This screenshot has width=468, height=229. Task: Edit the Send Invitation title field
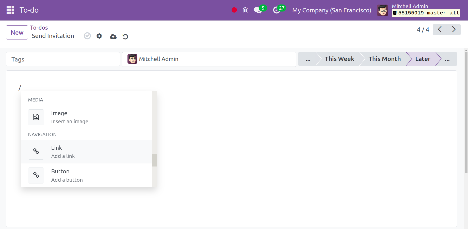54,36
